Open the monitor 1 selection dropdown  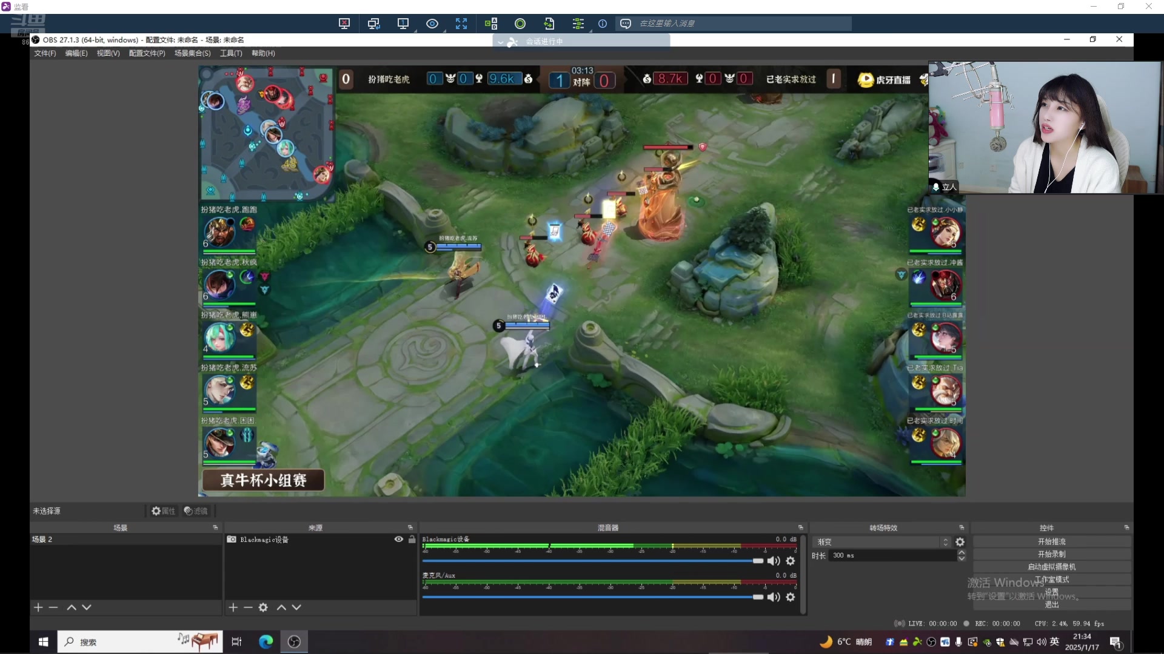[x=404, y=24]
